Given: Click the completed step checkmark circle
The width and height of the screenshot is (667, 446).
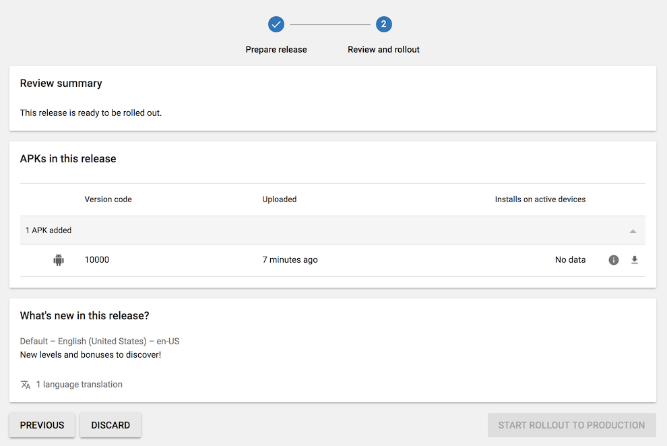Looking at the screenshot, I should tap(276, 24).
